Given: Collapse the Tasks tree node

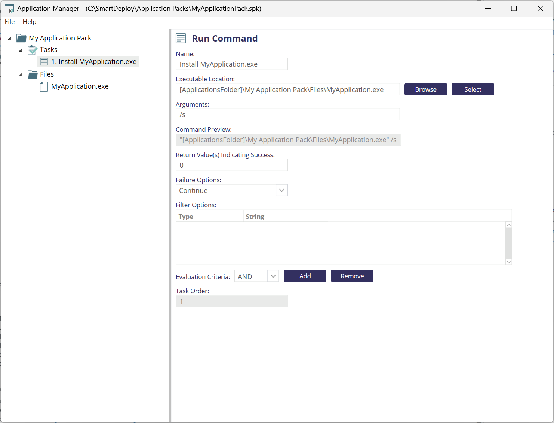Looking at the screenshot, I should [x=21, y=50].
